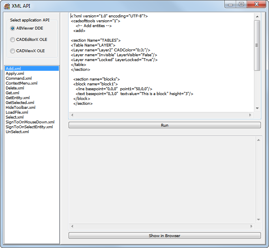
Task: Select HideToolbar.xml in the list
Action: tap(32, 108)
